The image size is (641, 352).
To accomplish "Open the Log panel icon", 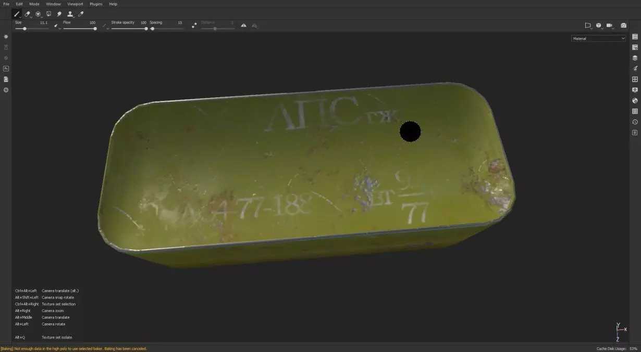I will pos(635,133).
